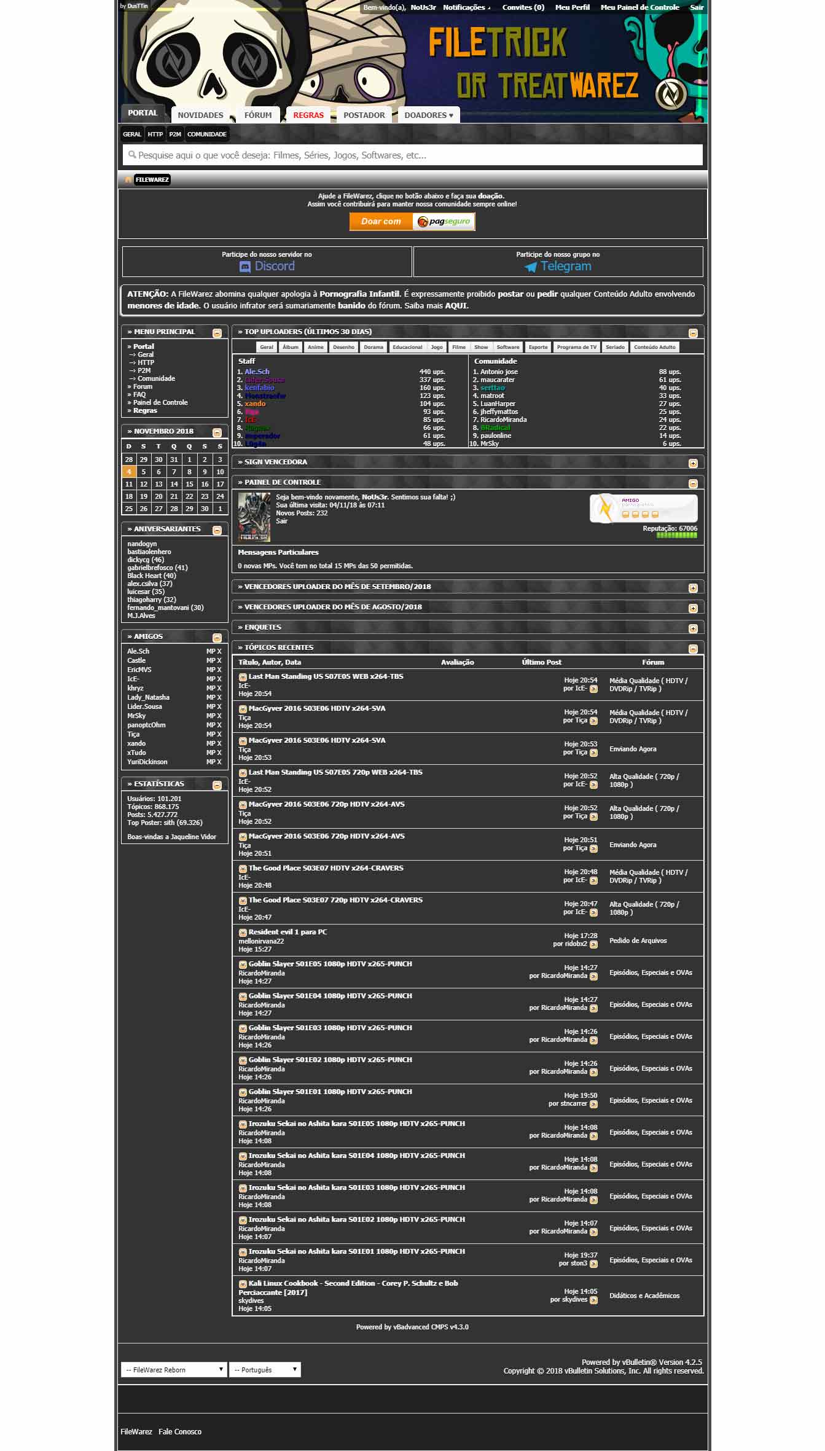Click the search magnifier icon
This screenshot has height=1451, width=825.
[132, 155]
